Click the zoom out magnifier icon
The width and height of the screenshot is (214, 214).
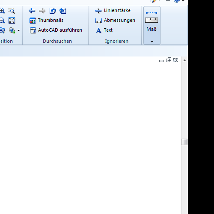click(x=2, y=21)
